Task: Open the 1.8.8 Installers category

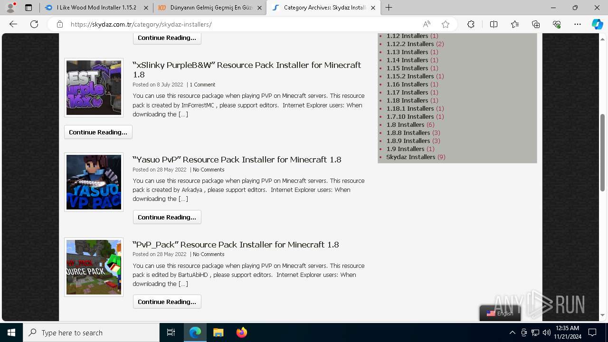Action: (x=408, y=133)
